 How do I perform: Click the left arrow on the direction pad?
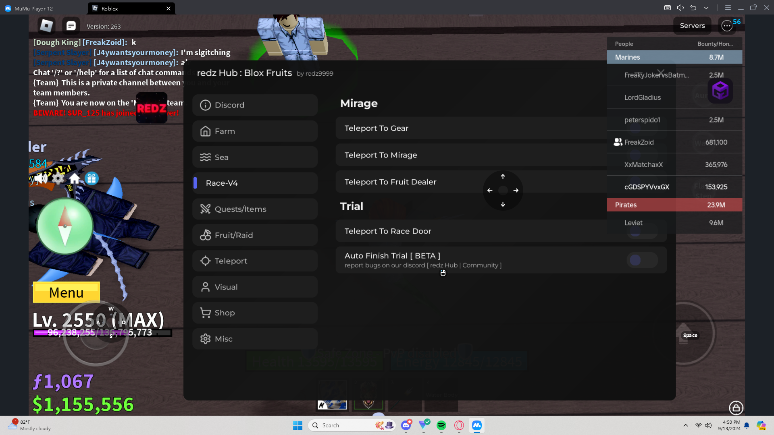click(x=490, y=191)
